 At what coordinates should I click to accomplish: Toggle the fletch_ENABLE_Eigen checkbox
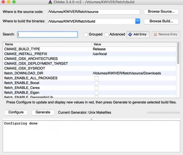(96, 93)
